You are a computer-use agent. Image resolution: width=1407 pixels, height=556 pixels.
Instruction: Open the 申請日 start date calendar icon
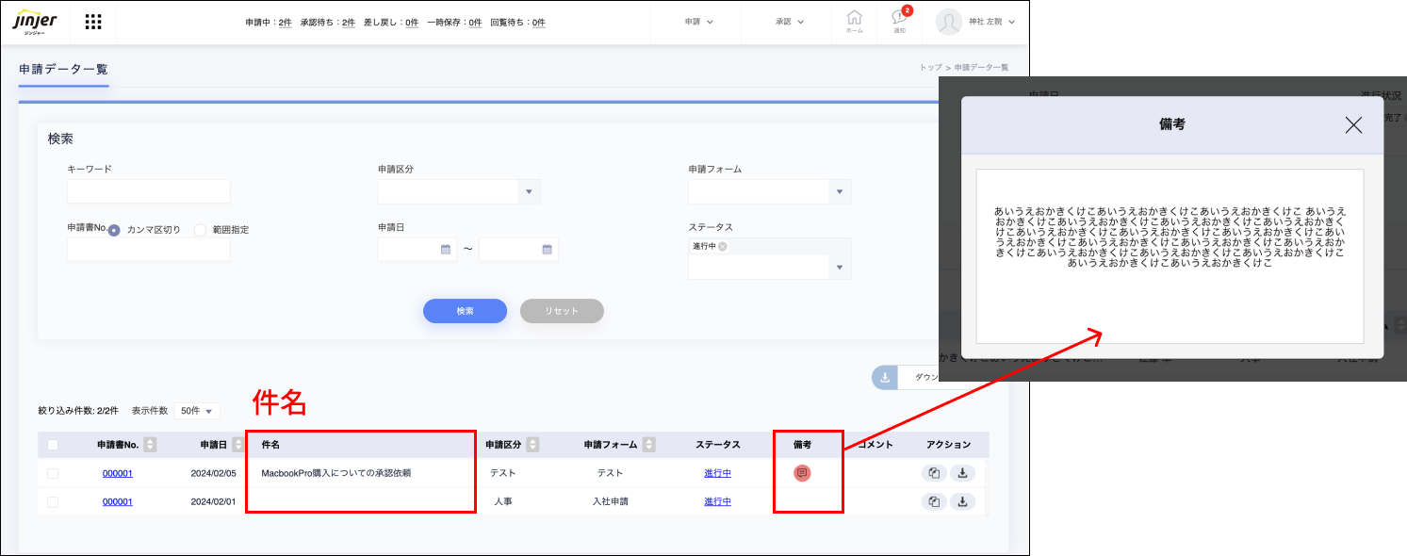point(446,250)
